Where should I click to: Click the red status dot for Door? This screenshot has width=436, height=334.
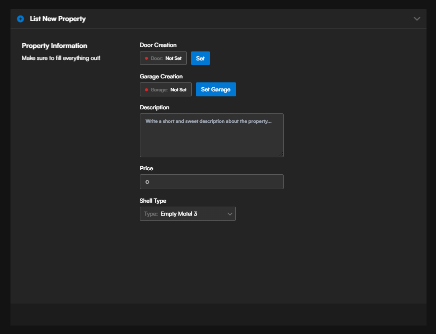coord(146,58)
